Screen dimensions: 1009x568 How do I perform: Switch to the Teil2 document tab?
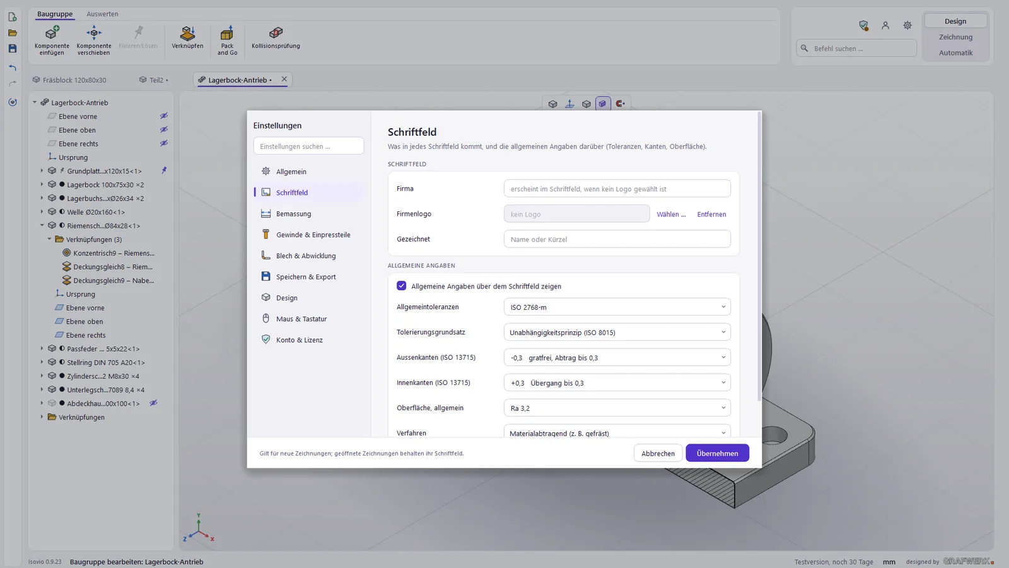tap(153, 80)
